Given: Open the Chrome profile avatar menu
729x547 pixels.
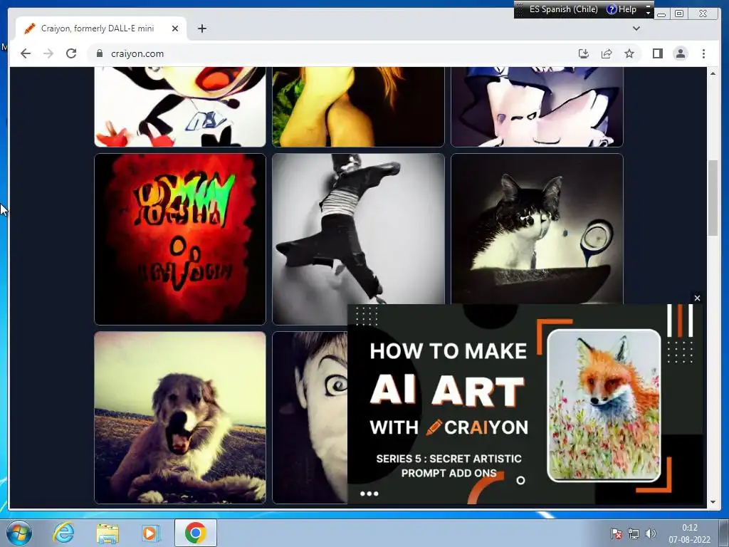Looking at the screenshot, I should (681, 53).
